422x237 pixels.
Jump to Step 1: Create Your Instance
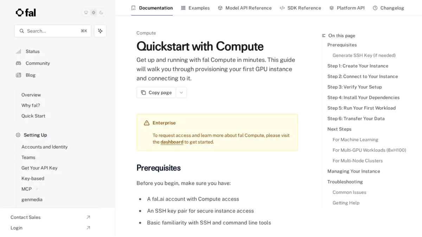[358, 66]
